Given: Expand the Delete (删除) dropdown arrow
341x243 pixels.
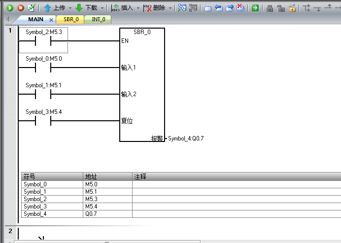Looking at the screenshot, I should (170, 8).
